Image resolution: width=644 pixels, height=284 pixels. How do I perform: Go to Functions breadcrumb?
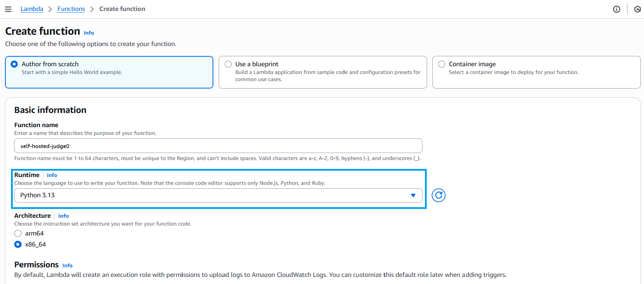click(71, 9)
